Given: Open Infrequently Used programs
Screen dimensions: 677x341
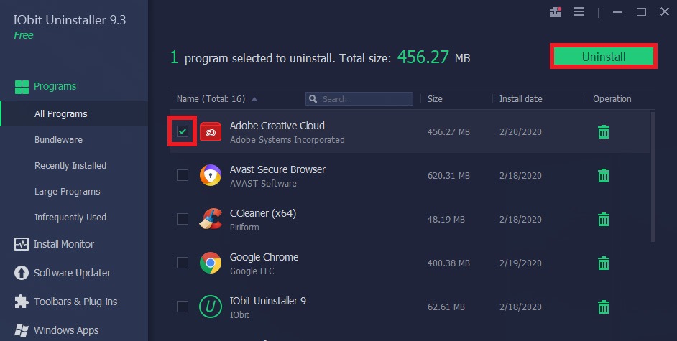Looking at the screenshot, I should click(70, 218).
